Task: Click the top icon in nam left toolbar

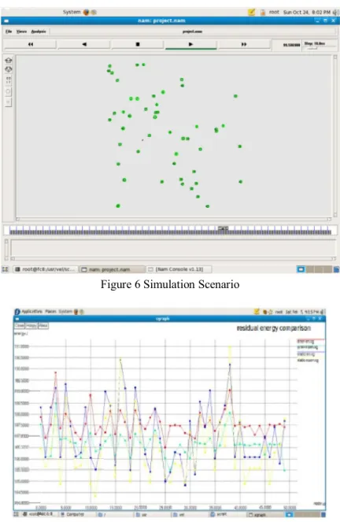Action: (x=9, y=61)
